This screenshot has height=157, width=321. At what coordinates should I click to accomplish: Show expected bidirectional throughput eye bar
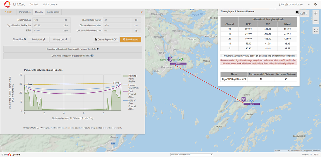(x=72, y=49)
